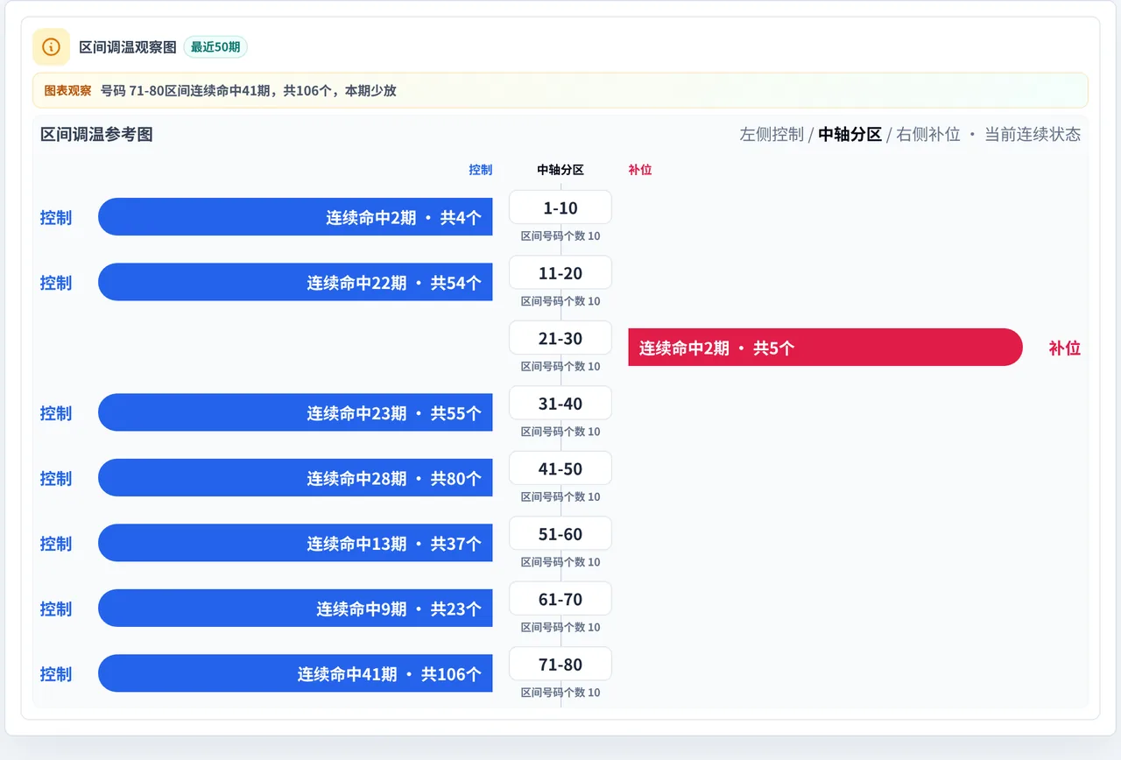Screen dimensions: 1121x760
Task: Click the 控制 label of the 1-10 row
Action: click(56, 217)
